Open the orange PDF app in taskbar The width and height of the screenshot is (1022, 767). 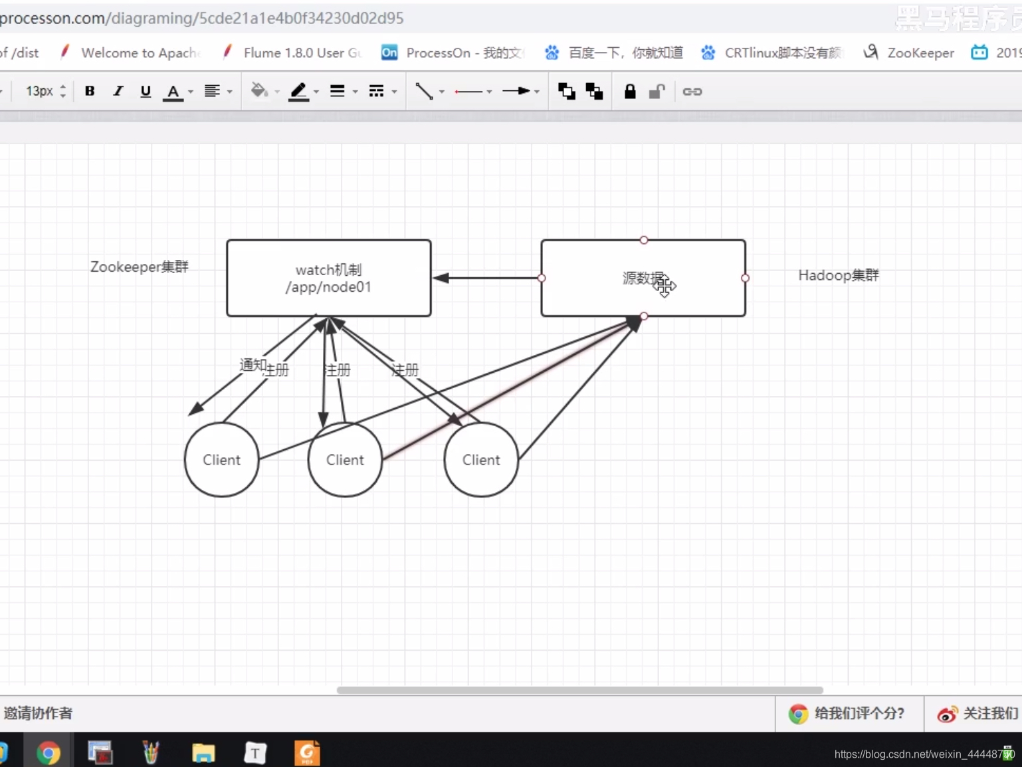(x=307, y=752)
